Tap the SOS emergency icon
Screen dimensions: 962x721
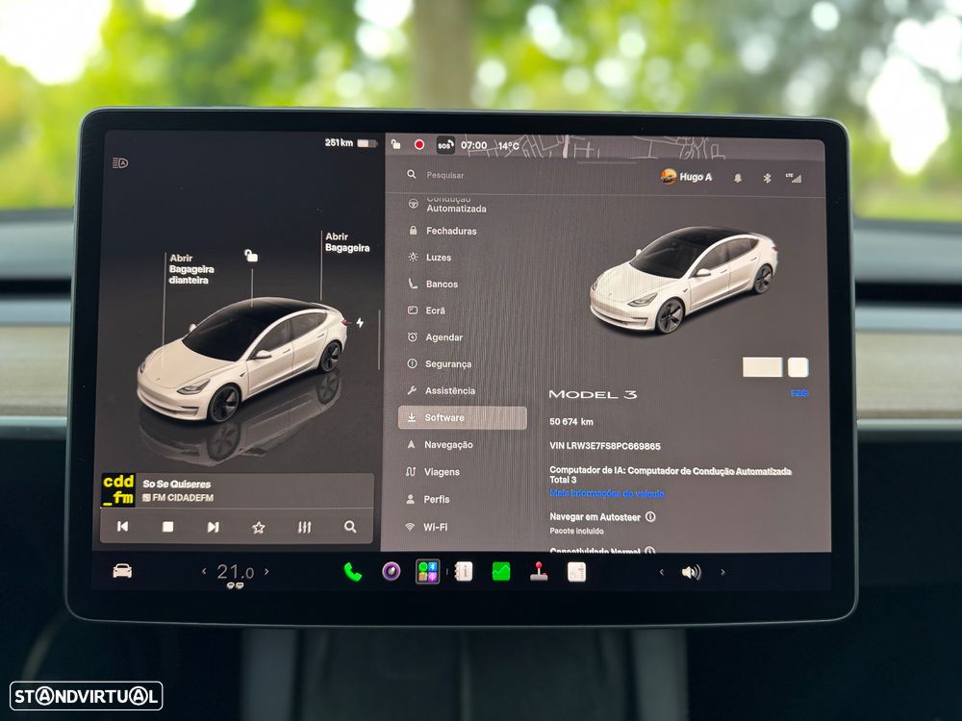[x=444, y=145]
